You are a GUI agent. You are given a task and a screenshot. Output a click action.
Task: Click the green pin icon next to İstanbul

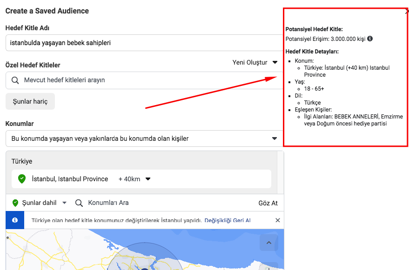[x=22, y=179]
